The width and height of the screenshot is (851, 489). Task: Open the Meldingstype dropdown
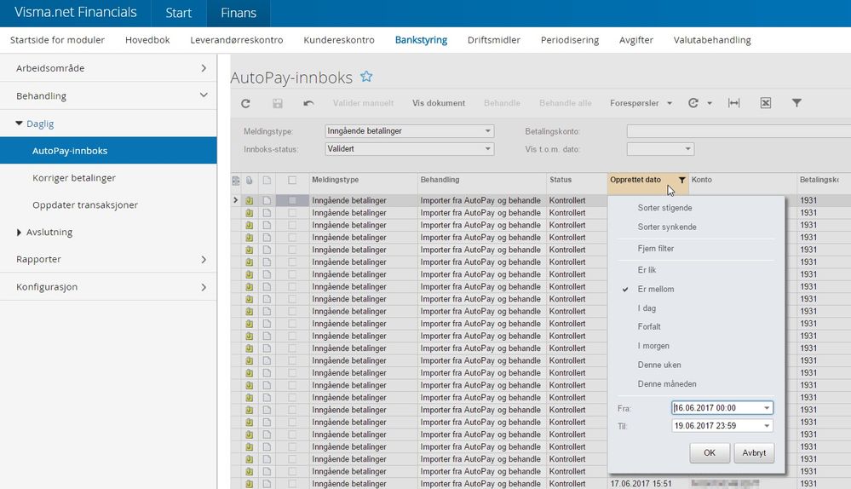pos(487,131)
